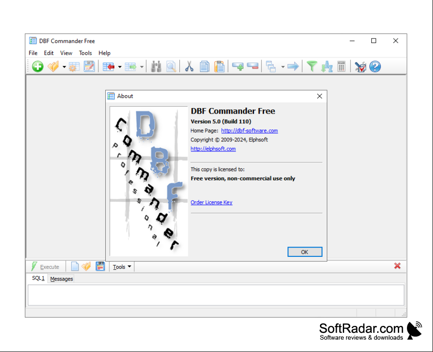Expand the dropdown arrow beside the Import icon

pos(119,67)
